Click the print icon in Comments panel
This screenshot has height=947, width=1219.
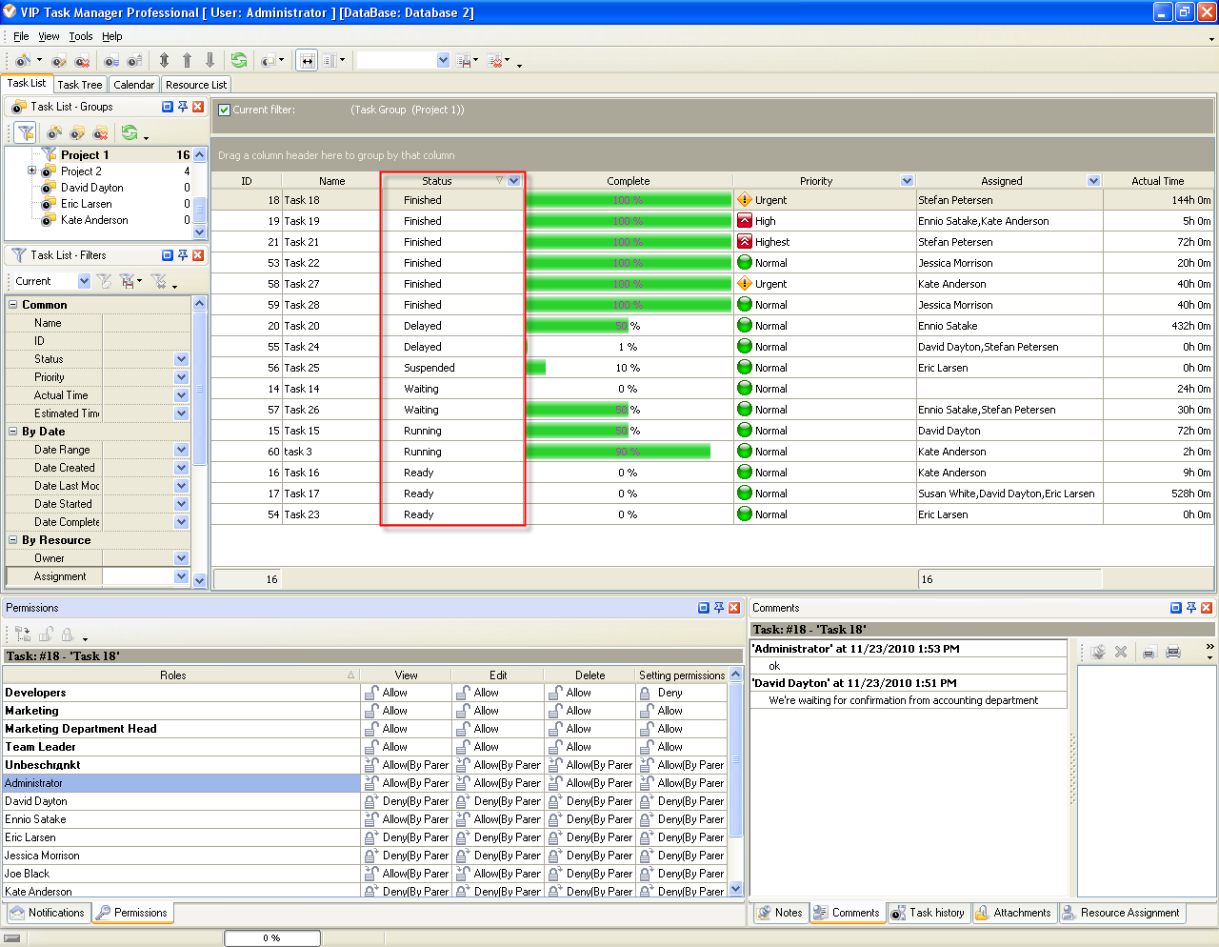1173,652
